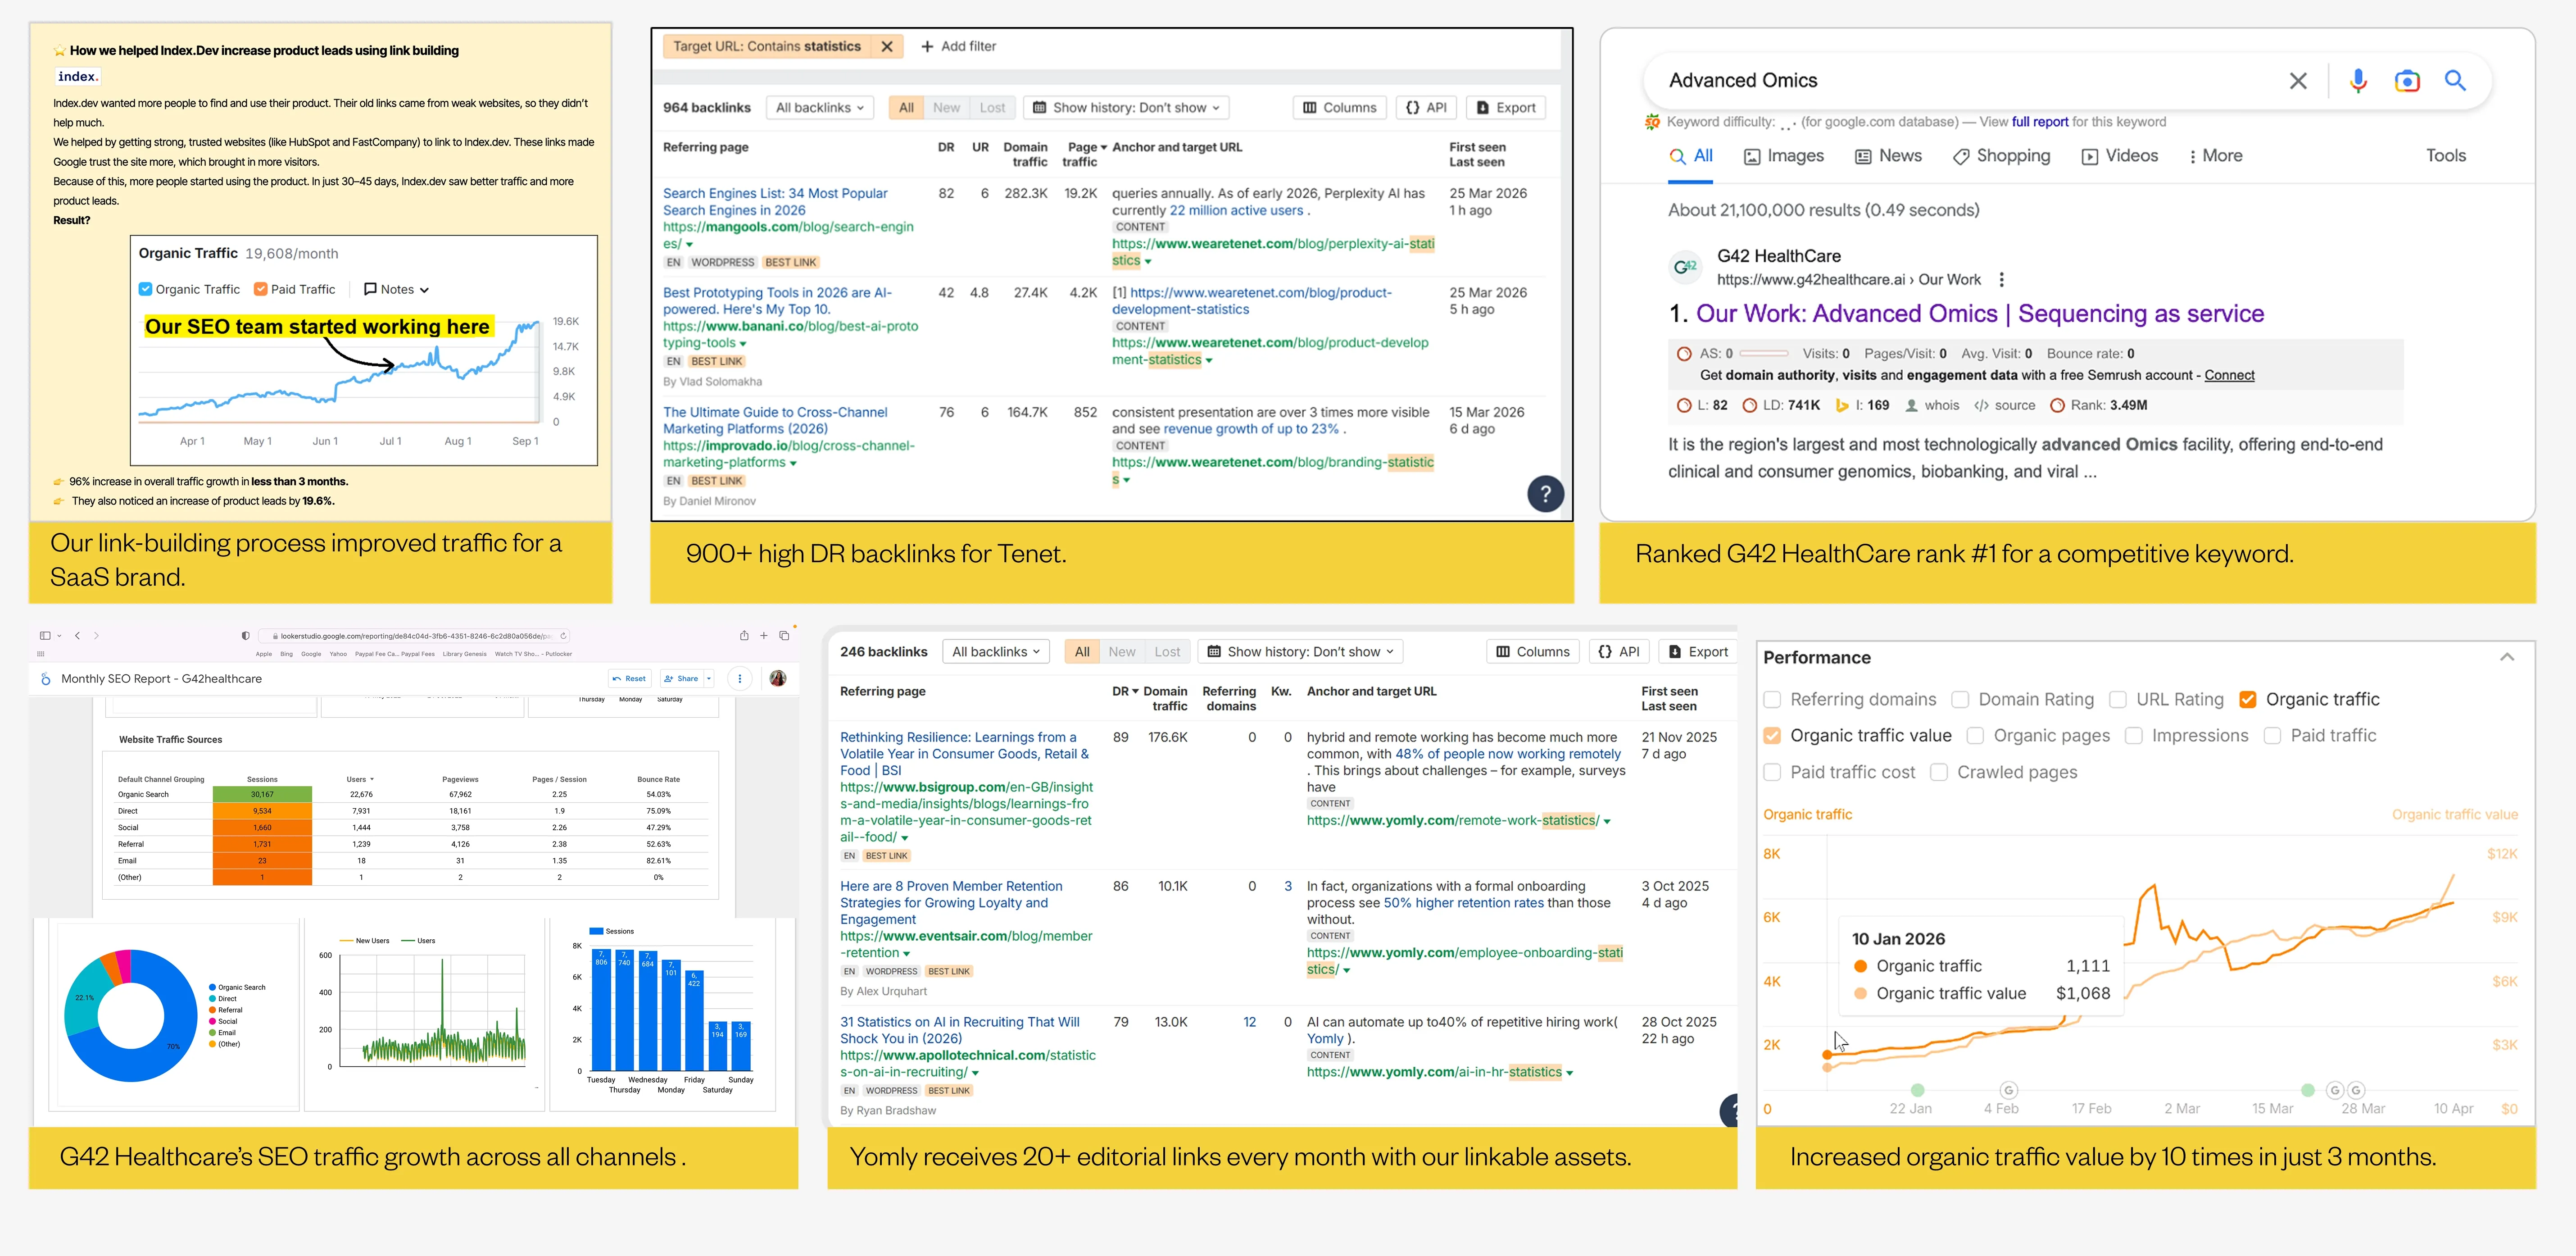This screenshot has height=1256, width=2576.
Task: Enable the Crawled pages checkbox
Action: [1939, 772]
